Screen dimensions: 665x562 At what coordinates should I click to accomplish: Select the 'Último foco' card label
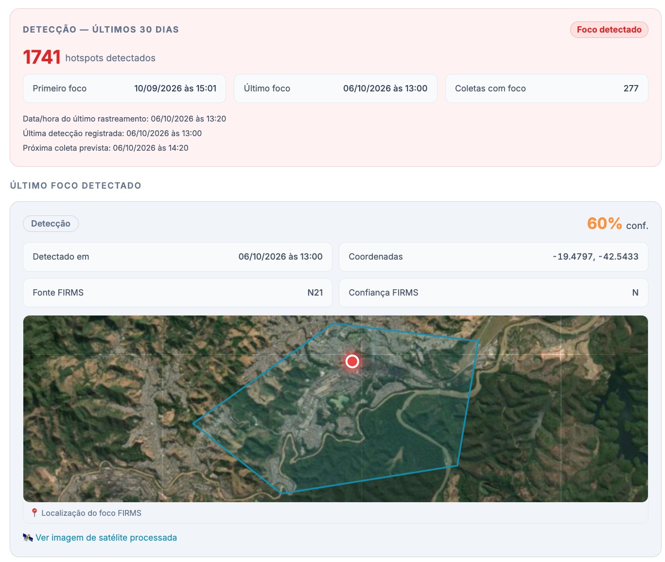(267, 88)
